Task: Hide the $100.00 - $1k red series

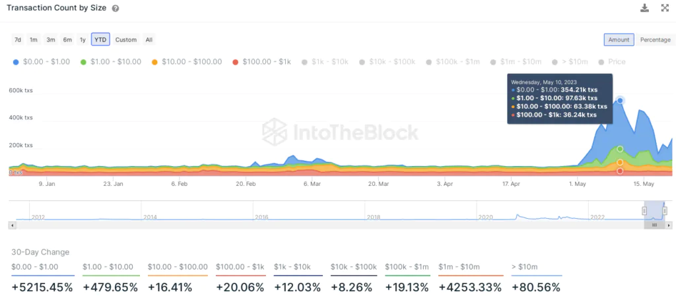Action: coord(261,62)
